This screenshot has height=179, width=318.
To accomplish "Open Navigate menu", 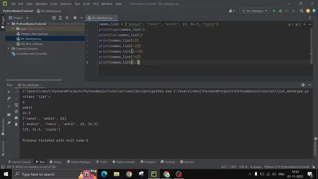I will click(x=41, y=4).
